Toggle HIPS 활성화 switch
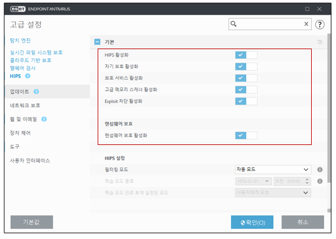336x239 pixels. tap(246, 55)
